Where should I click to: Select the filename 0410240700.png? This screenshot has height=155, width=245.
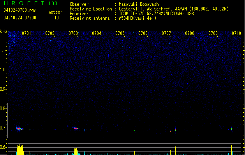coord(20,10)
